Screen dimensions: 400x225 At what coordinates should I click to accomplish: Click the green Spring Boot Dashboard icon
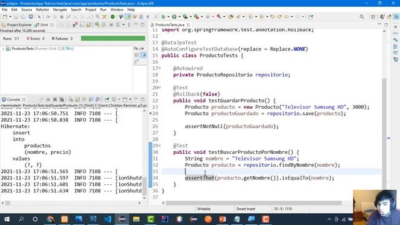point(112,17)
